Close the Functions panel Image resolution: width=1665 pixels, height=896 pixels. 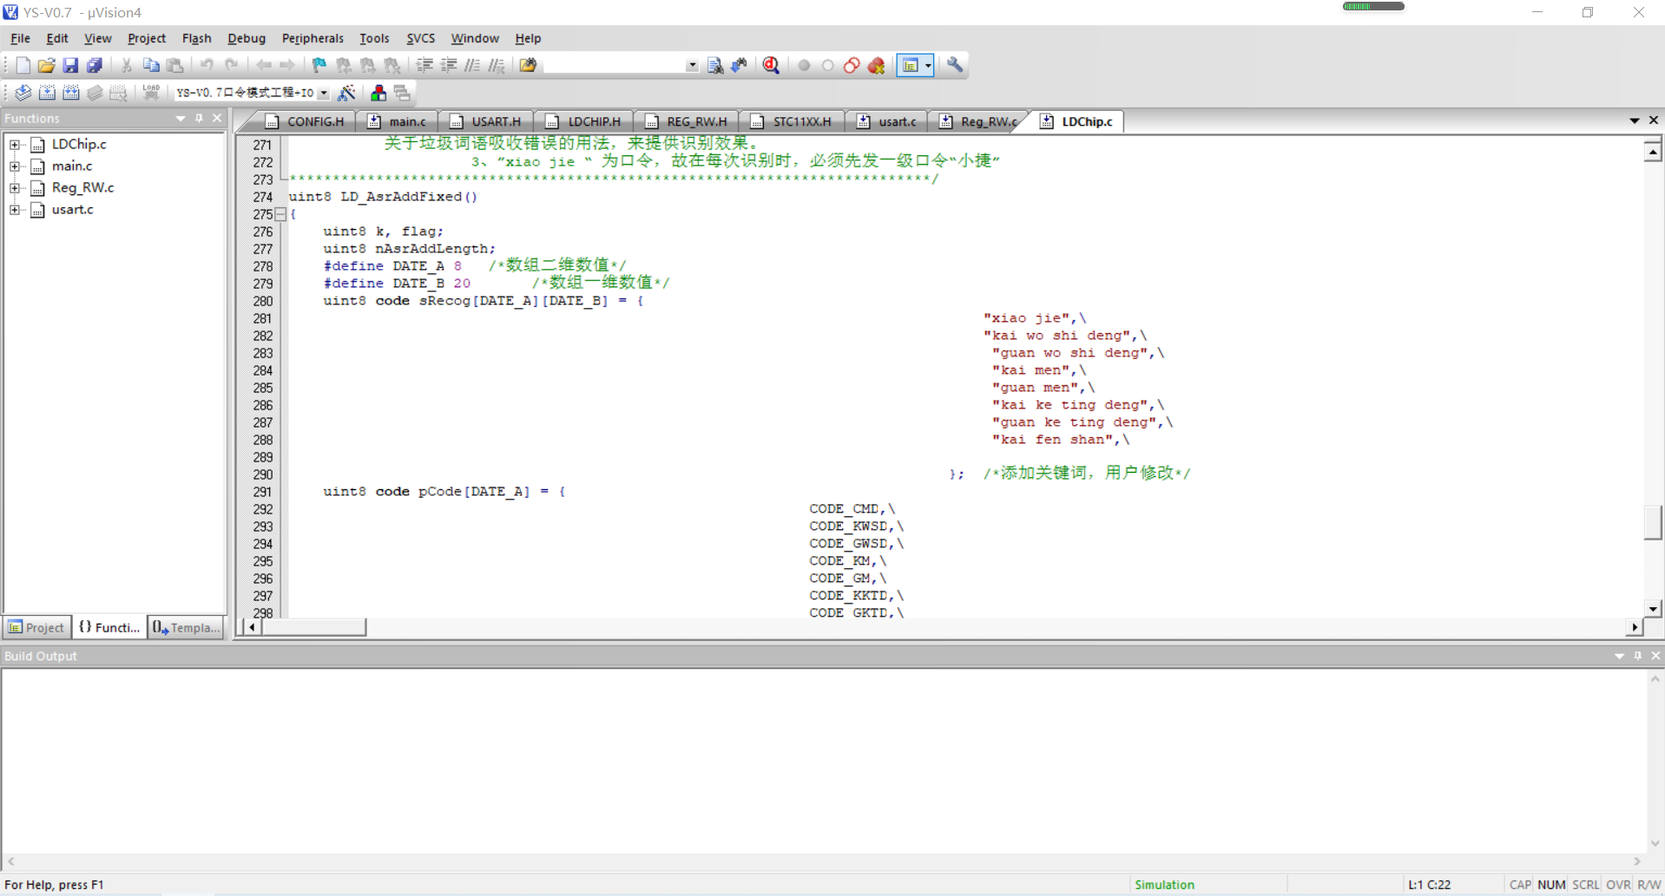[x=217, y=119]
